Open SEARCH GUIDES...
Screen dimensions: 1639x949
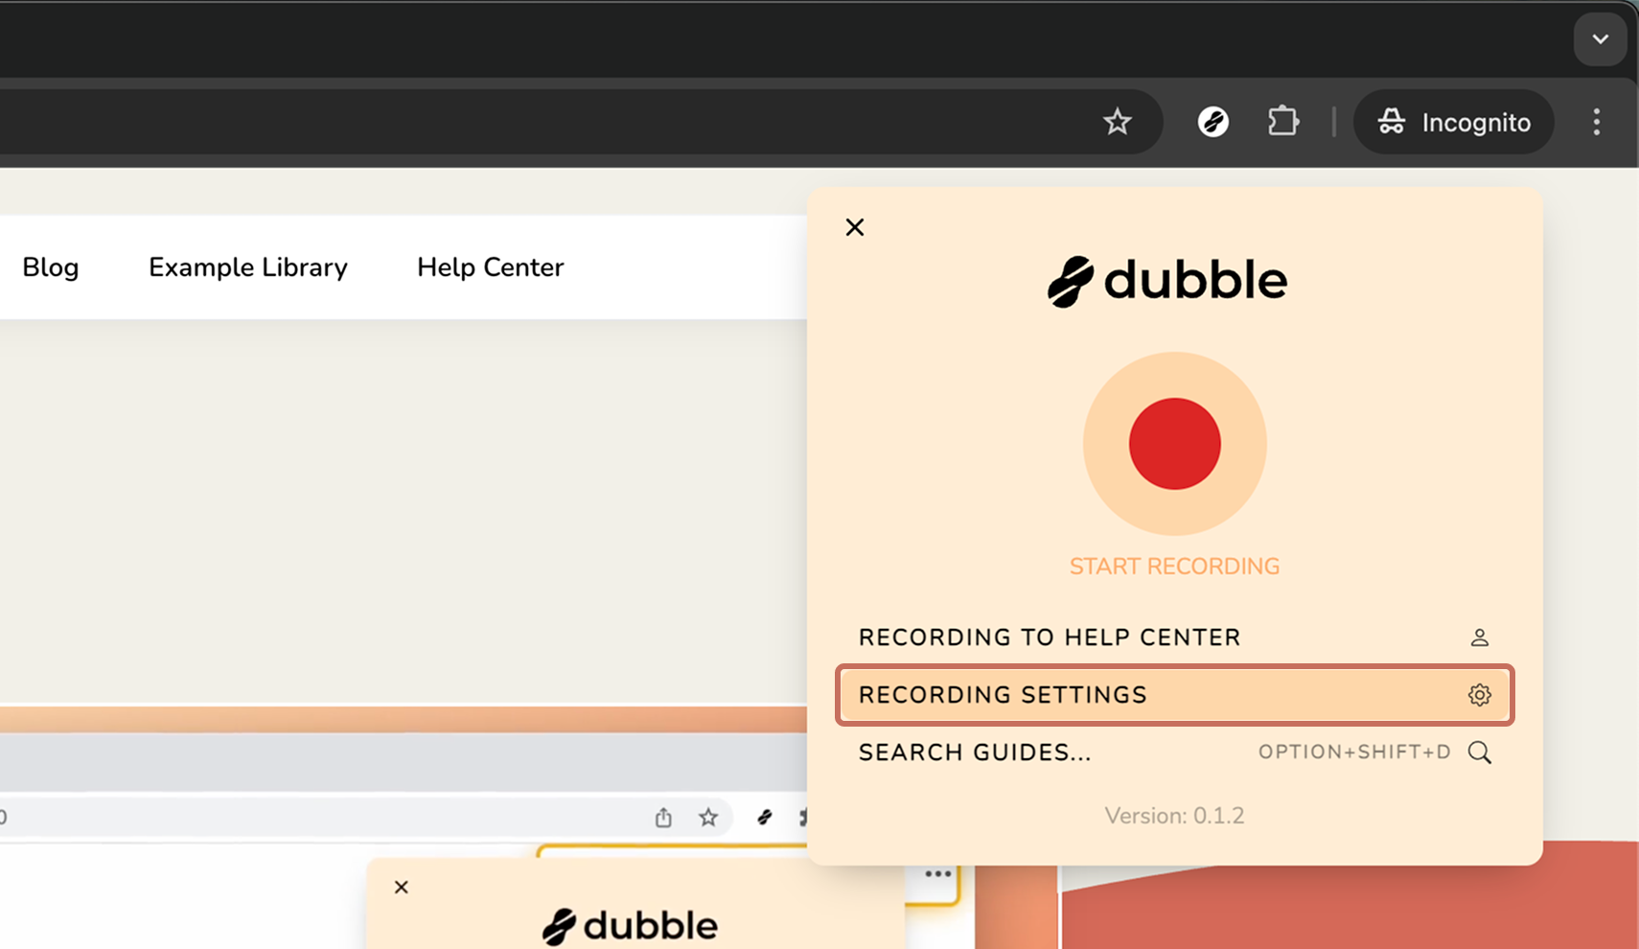click(x=1174, y=752)
